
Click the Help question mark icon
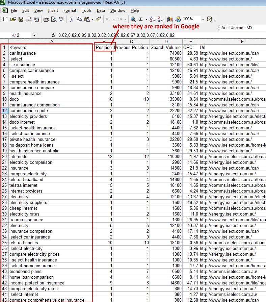(x=209, y=19)
